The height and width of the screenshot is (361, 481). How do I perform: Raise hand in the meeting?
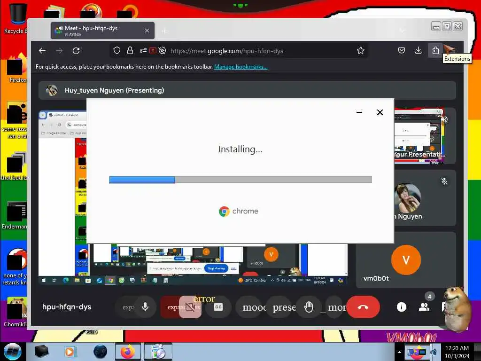coord(309,306)
